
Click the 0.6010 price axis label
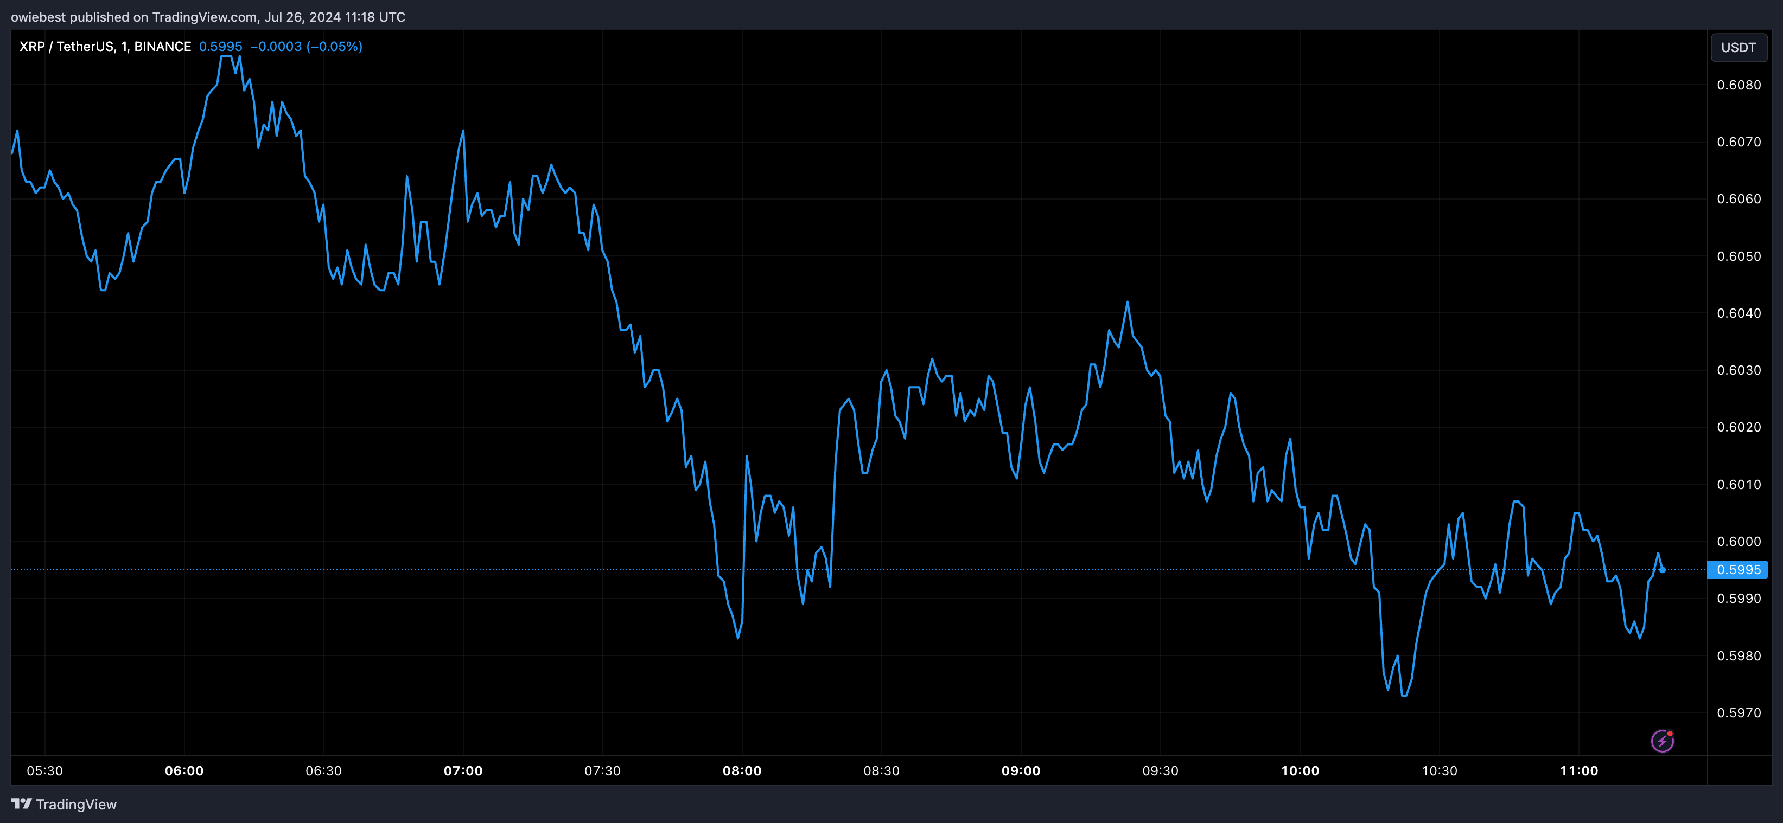1739,484
